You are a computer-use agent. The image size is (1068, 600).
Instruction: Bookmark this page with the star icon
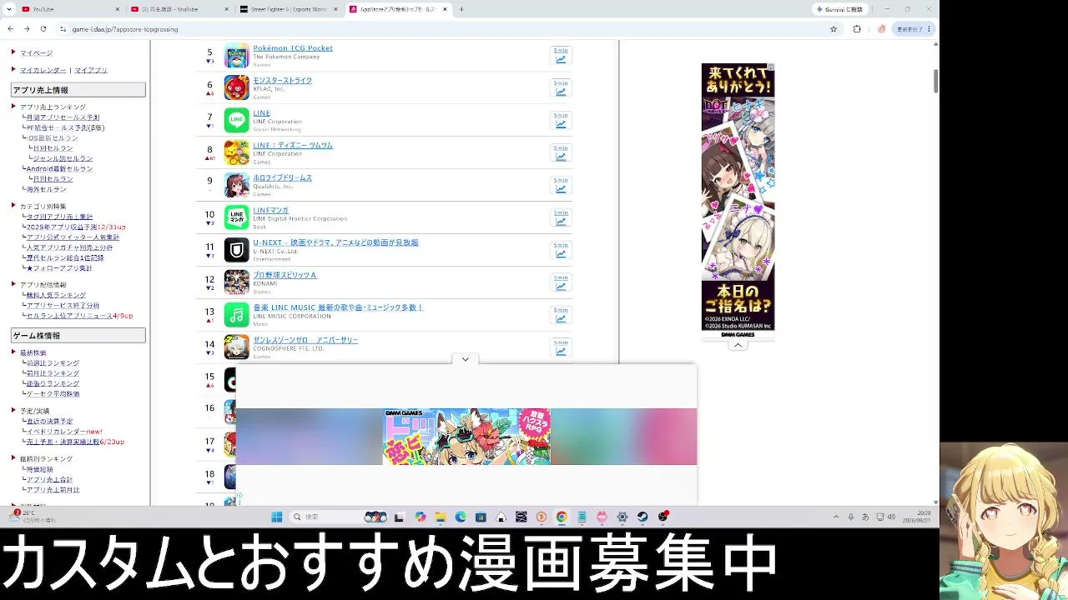tap(834, 29)
